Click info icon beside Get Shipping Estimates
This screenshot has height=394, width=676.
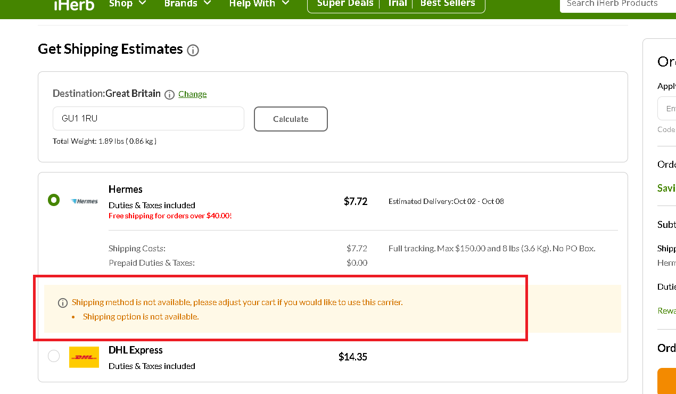point(193,51)
